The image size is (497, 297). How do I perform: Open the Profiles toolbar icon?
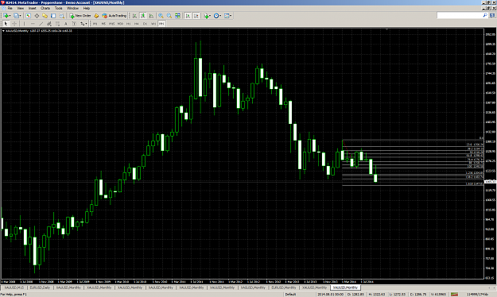[x=16, y=16]
